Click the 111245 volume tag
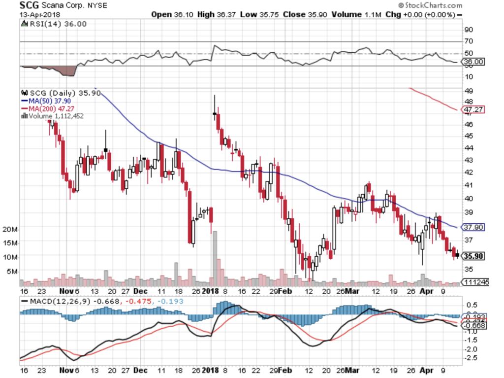This screenshot has height=378, width=504. (x=476, y=282)
